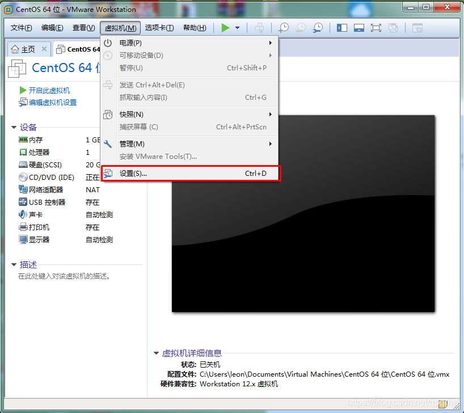Open the 查看(V) menu
Screen dimensions: 464x413
[x=84, y=28]
